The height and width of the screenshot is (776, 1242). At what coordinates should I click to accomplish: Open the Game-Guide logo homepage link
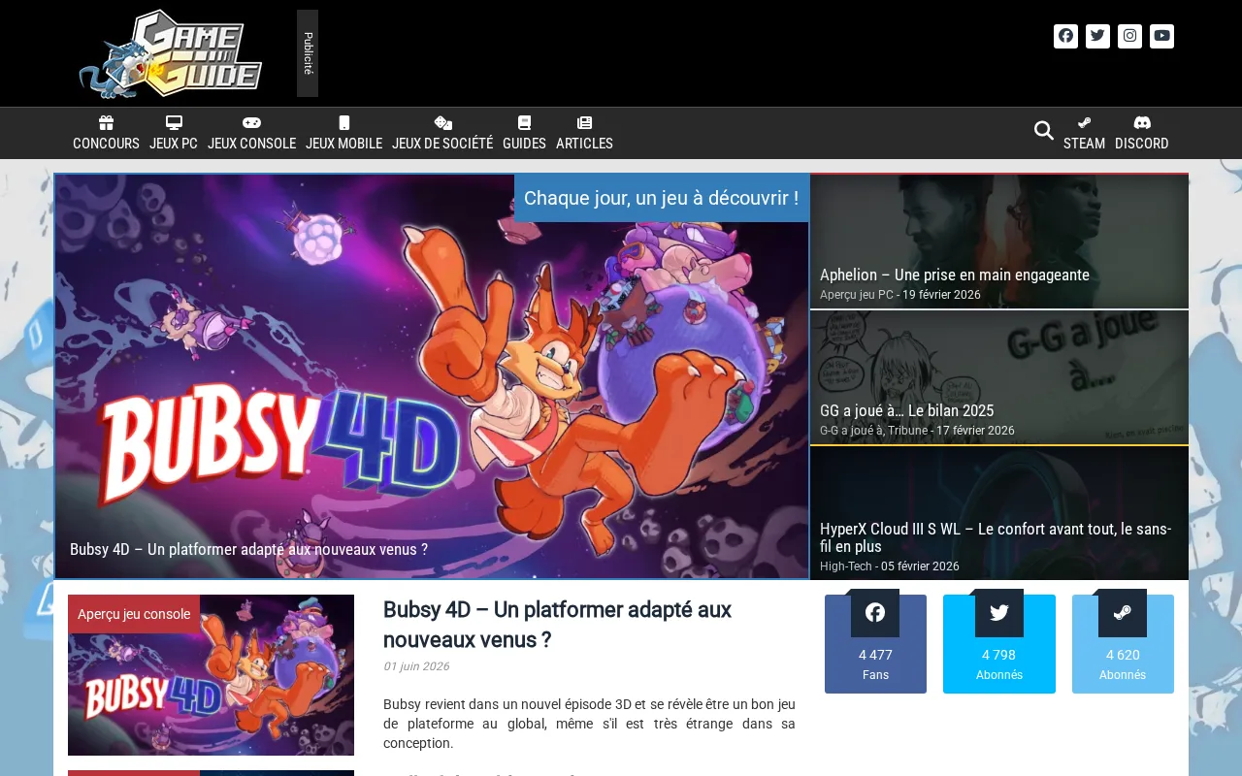[x=171, y=53]
